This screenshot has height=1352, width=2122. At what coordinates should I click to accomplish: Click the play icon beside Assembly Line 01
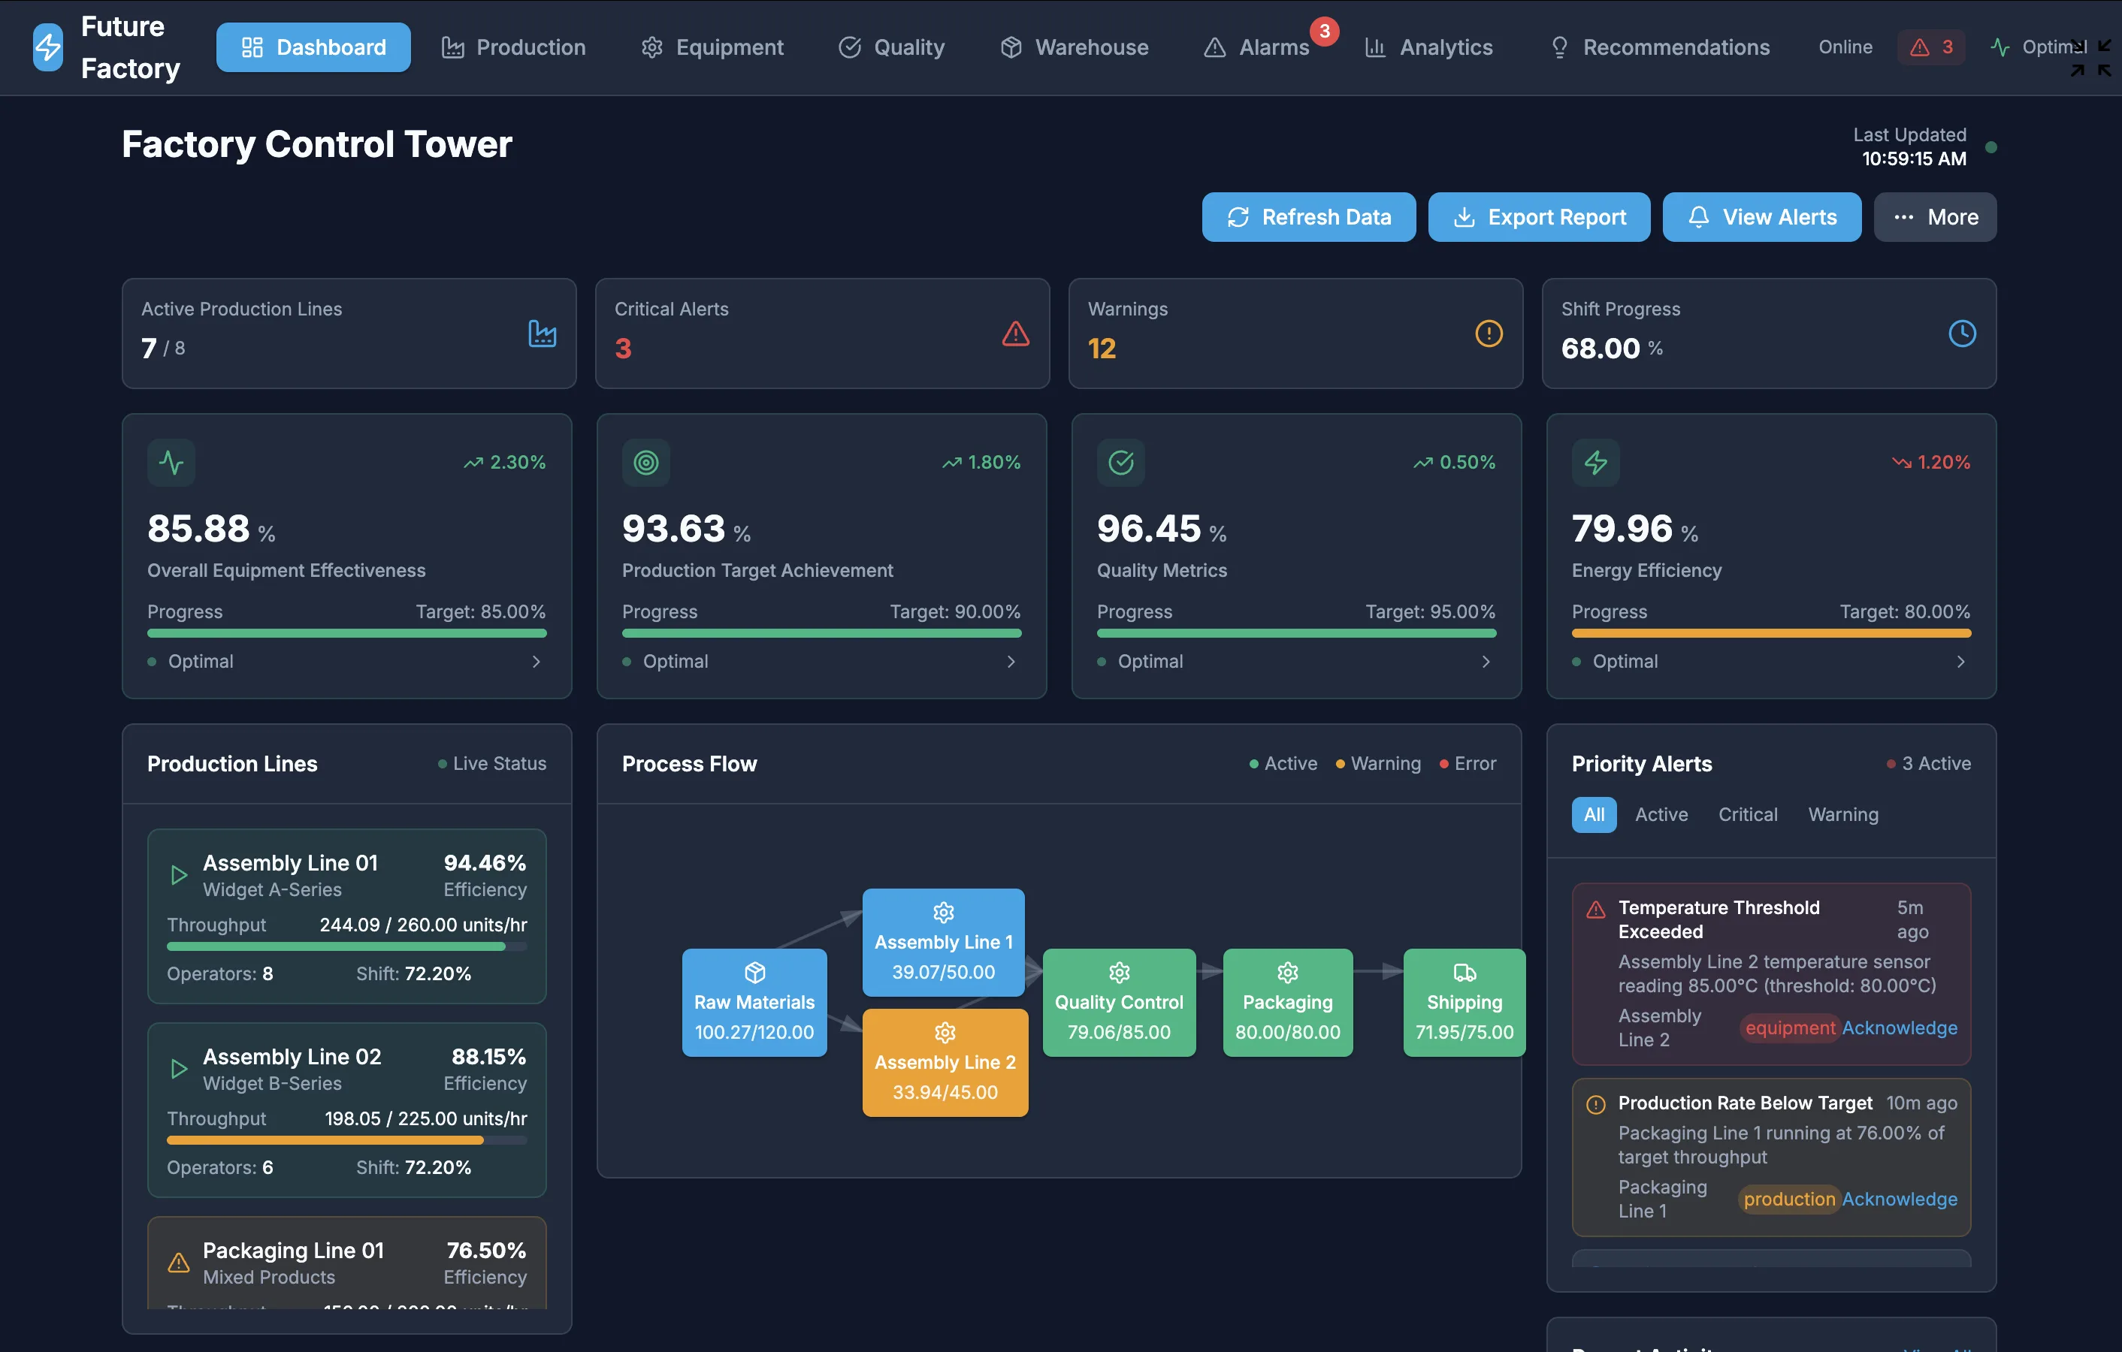pos(179,874)
